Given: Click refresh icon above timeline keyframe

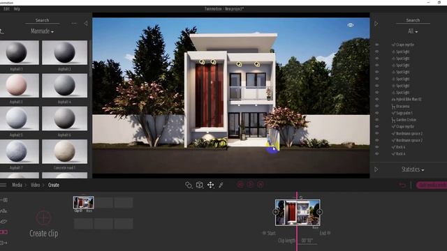Looking at the screenshot, I should (301, 197).
